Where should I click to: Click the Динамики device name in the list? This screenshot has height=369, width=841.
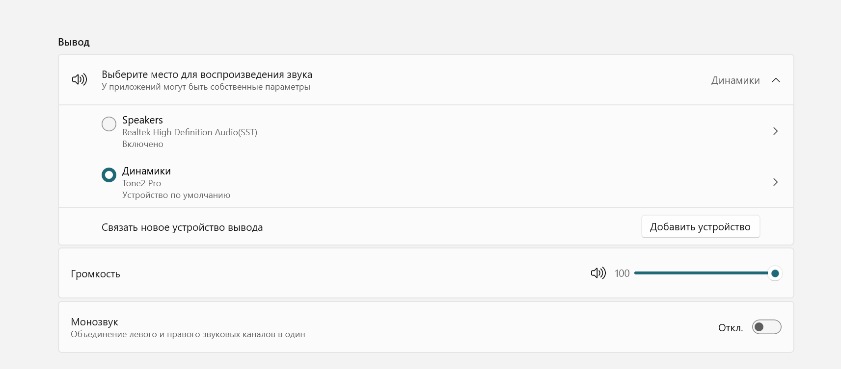146,171
